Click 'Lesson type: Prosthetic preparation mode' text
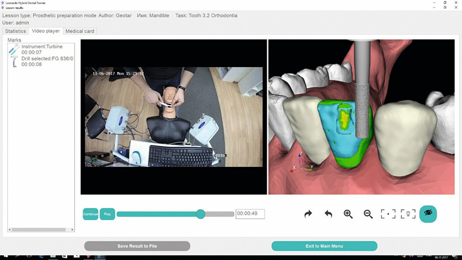The width and height of the screenshot is (462, 260). pos(49,16)
